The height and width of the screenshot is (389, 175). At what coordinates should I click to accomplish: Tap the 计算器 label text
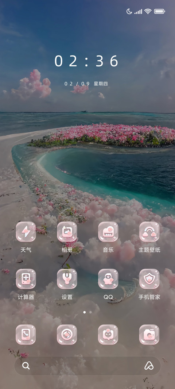(26, 297)
